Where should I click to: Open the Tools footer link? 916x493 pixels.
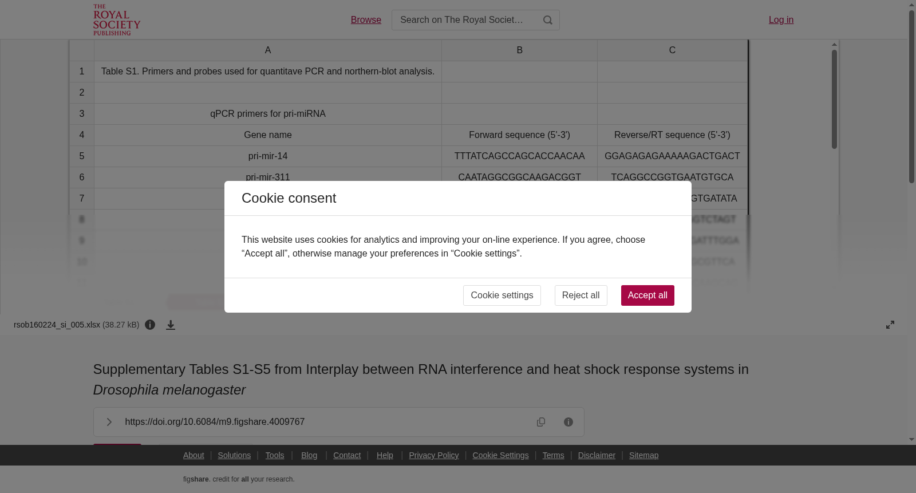pyautogui.click(x=275, y=455)
